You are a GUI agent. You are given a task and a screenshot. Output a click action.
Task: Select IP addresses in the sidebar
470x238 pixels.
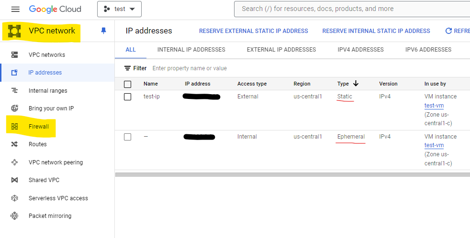click(x=45, y=73)
